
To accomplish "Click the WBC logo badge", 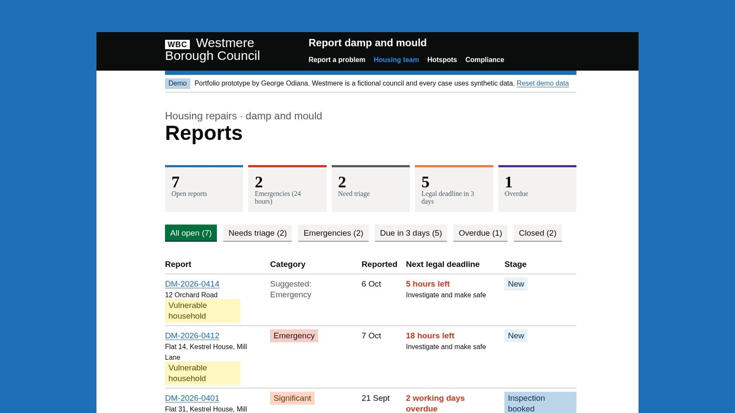I will click(x=177, y=44).
